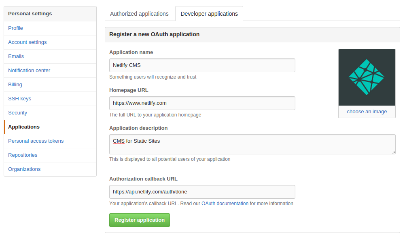Click the Netlify logo application image

(x=367, y=77)
